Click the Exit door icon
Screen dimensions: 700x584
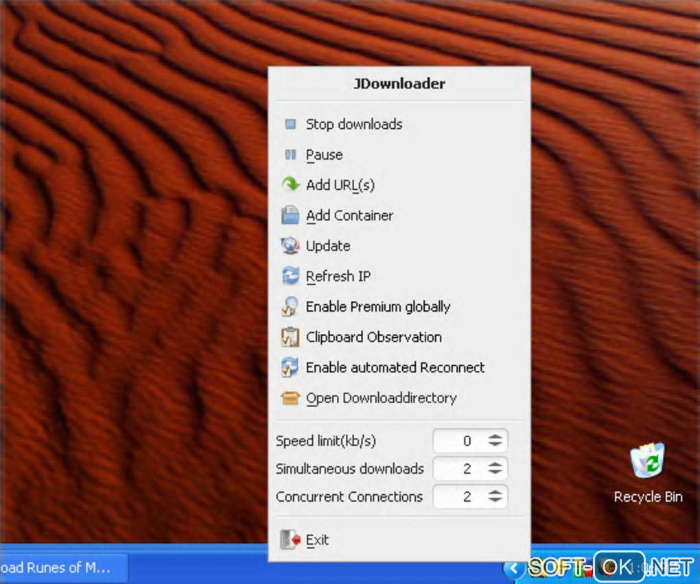tap(290, 539)
